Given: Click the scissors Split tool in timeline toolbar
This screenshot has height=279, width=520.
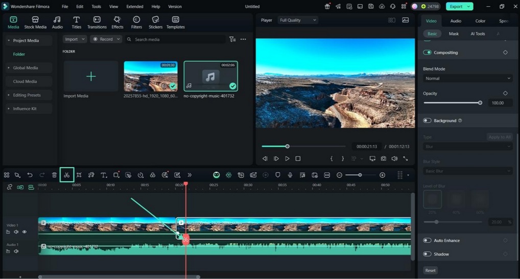Looking at the screenshot, I should (66, 175).
